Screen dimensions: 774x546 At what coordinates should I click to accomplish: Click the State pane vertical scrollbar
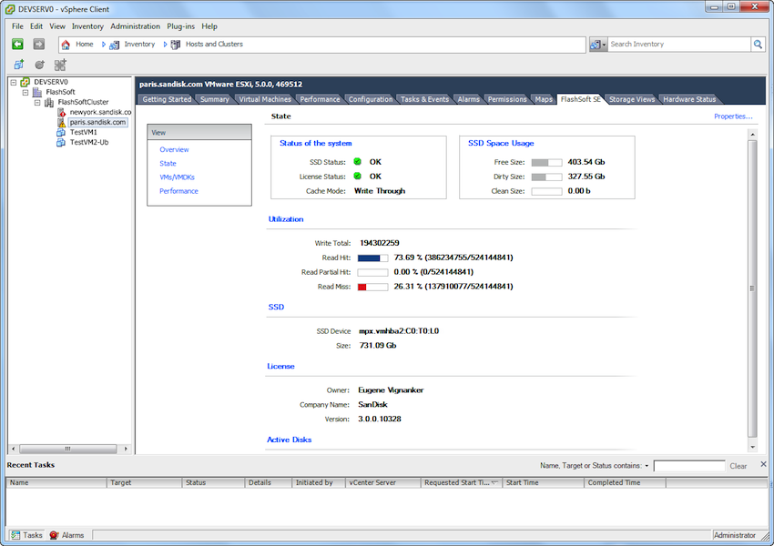[752, 291]
